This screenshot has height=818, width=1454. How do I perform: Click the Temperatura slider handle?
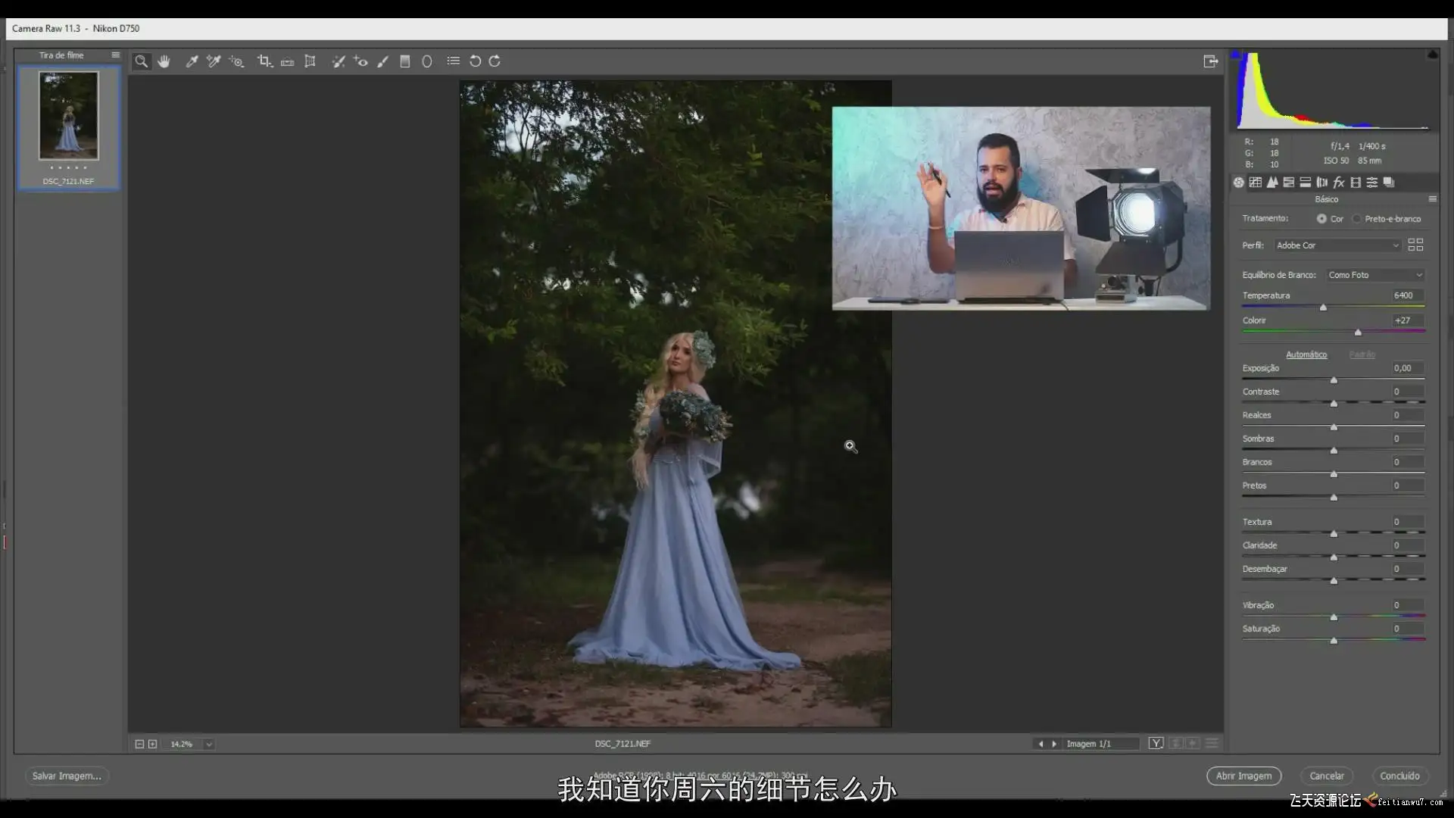1323,308
